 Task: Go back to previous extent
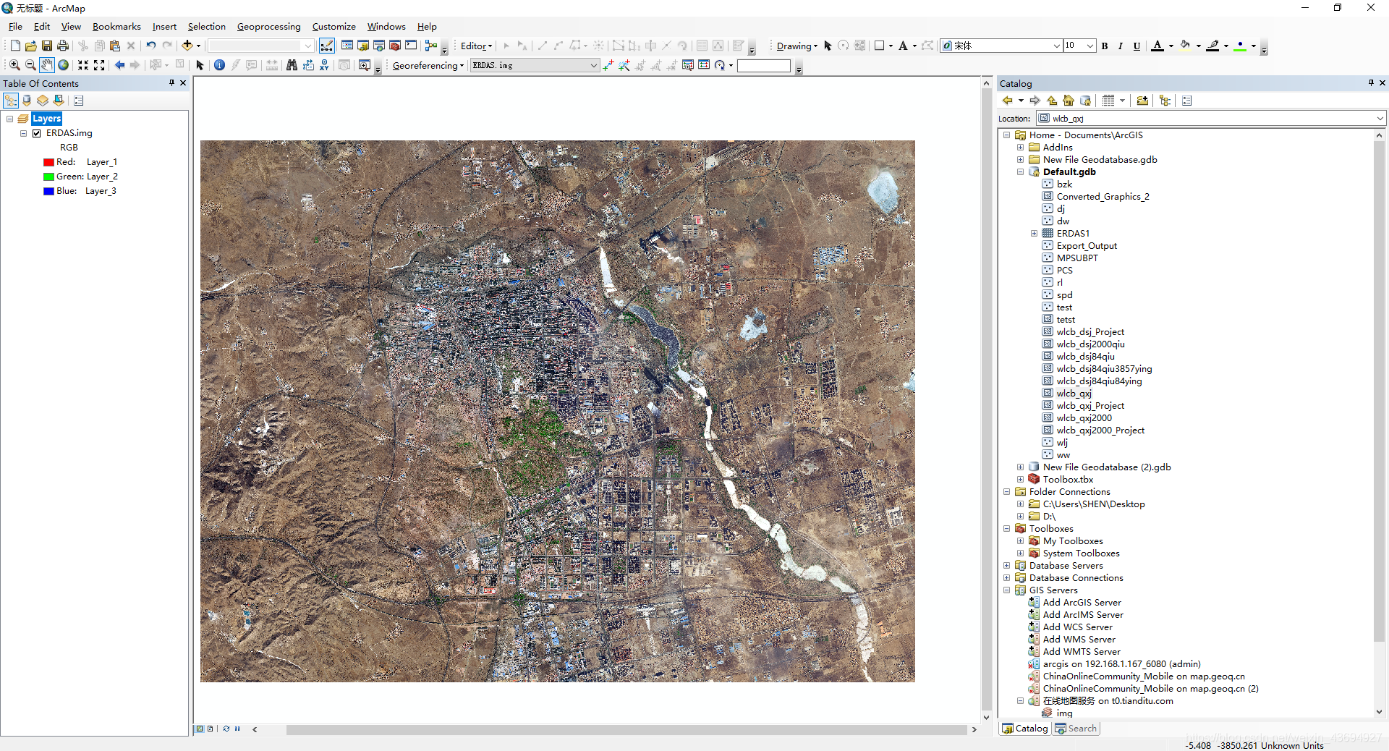(x=119, y=65)
